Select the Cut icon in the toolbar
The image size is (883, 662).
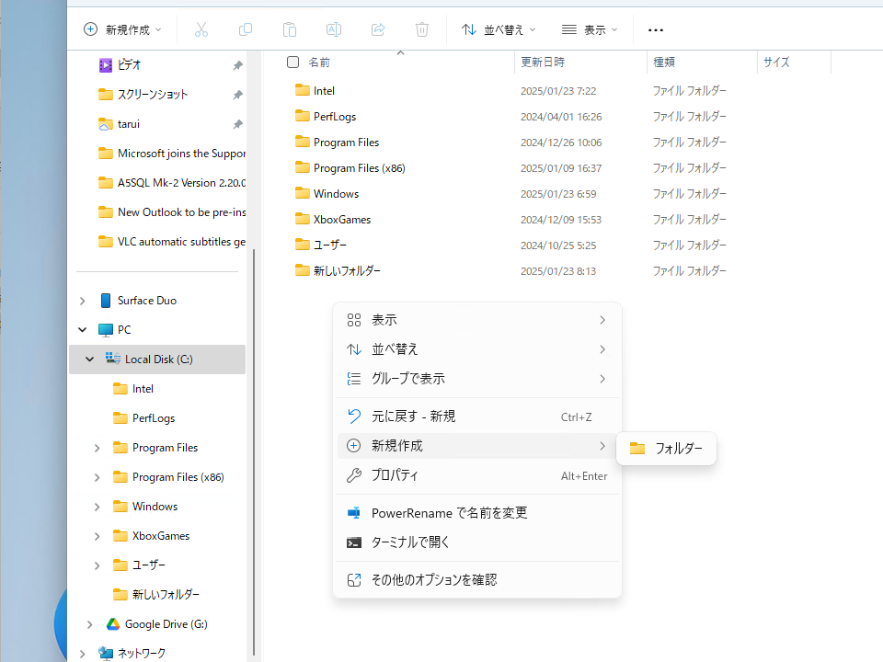[x=201, y=29]
